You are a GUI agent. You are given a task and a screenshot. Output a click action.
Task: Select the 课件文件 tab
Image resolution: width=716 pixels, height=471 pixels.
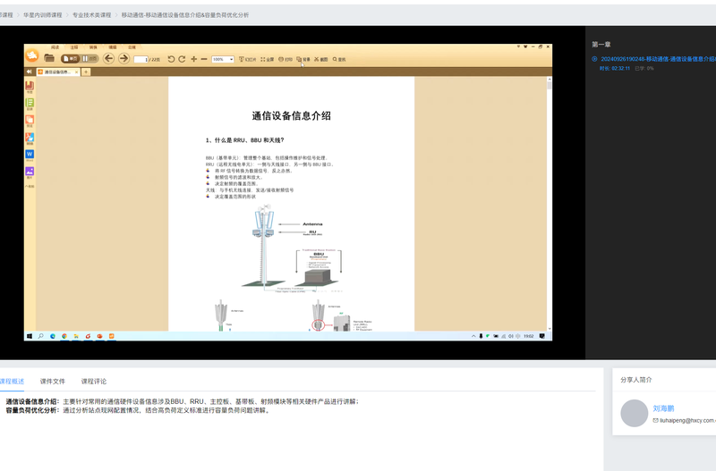tap(53, 381)
